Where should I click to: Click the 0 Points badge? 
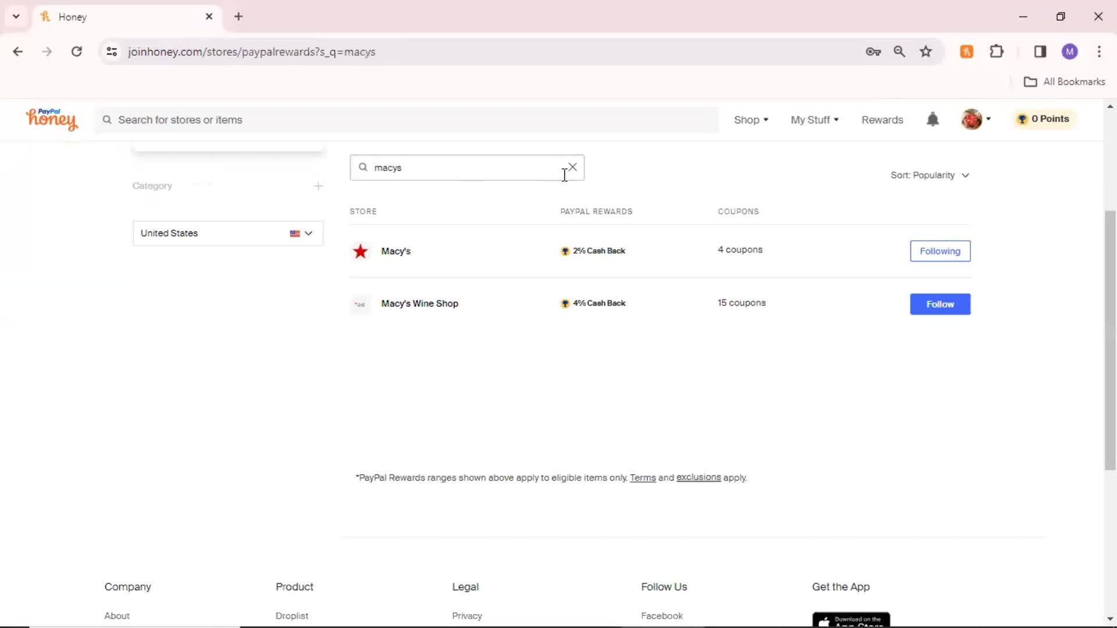pos(1044,119)
